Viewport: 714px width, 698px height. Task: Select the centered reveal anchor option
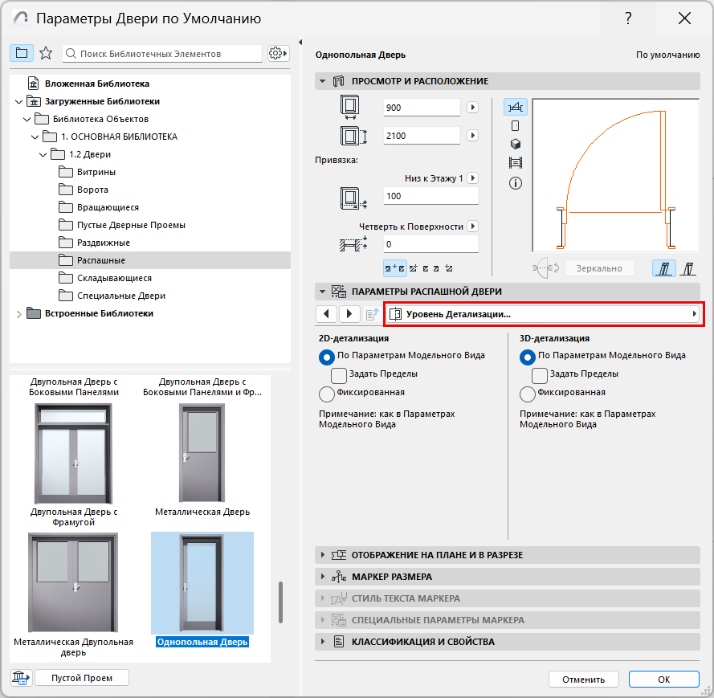click(x=395, y=268)
